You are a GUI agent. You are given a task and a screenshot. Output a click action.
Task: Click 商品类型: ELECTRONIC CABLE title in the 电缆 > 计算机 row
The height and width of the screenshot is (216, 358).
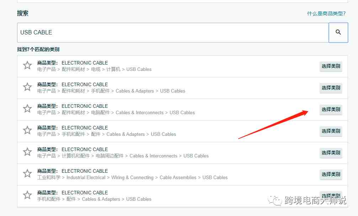tap(73, 63)
